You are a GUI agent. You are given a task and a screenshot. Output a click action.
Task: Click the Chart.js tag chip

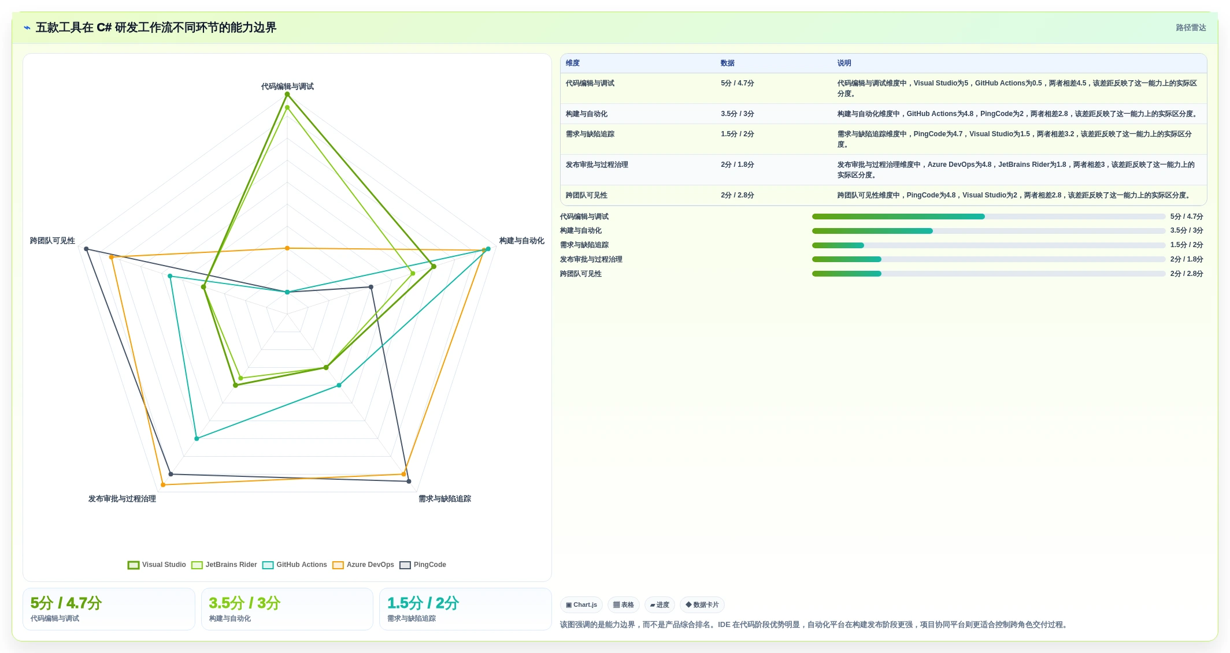pyautogui.click(x=581, y=605)
